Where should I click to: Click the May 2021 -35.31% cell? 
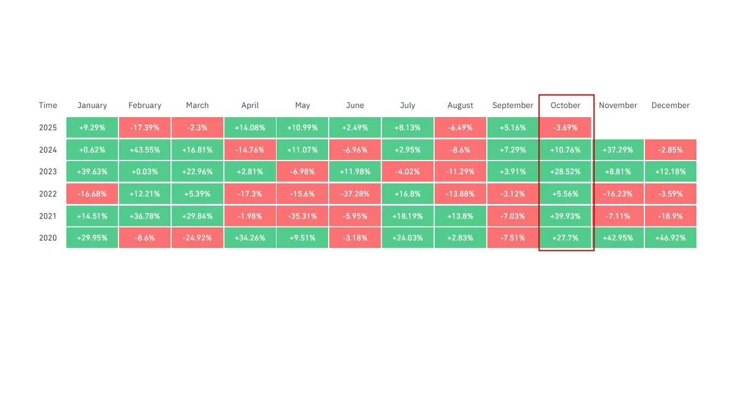(302, 215)
